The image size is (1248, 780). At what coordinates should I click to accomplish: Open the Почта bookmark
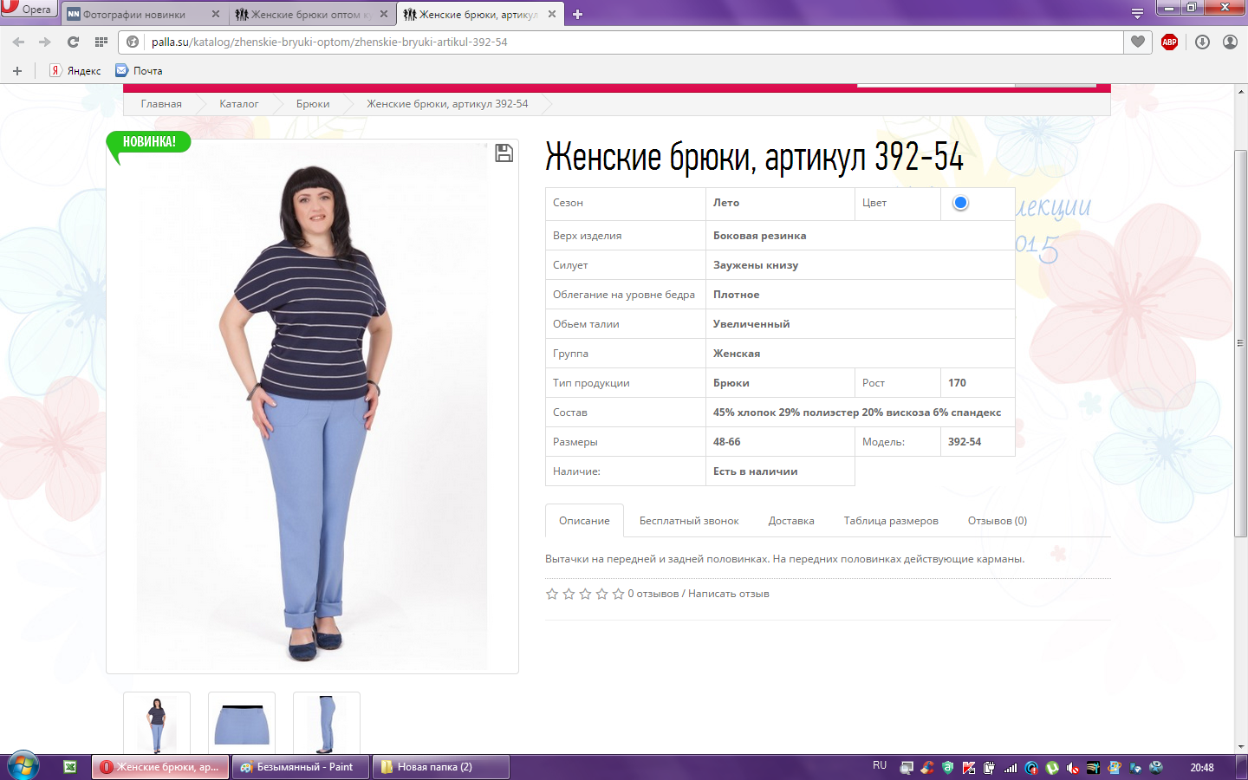(140, 71)
